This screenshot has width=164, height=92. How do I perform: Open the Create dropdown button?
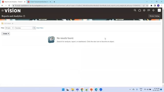6,33
